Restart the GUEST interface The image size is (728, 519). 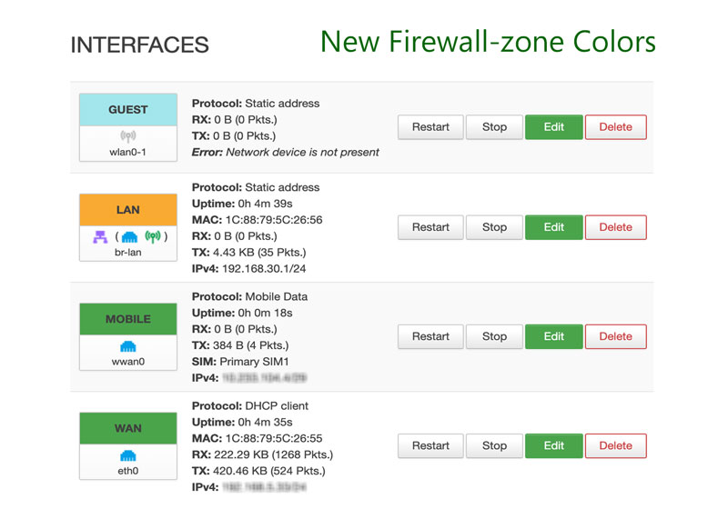[430, 127]
